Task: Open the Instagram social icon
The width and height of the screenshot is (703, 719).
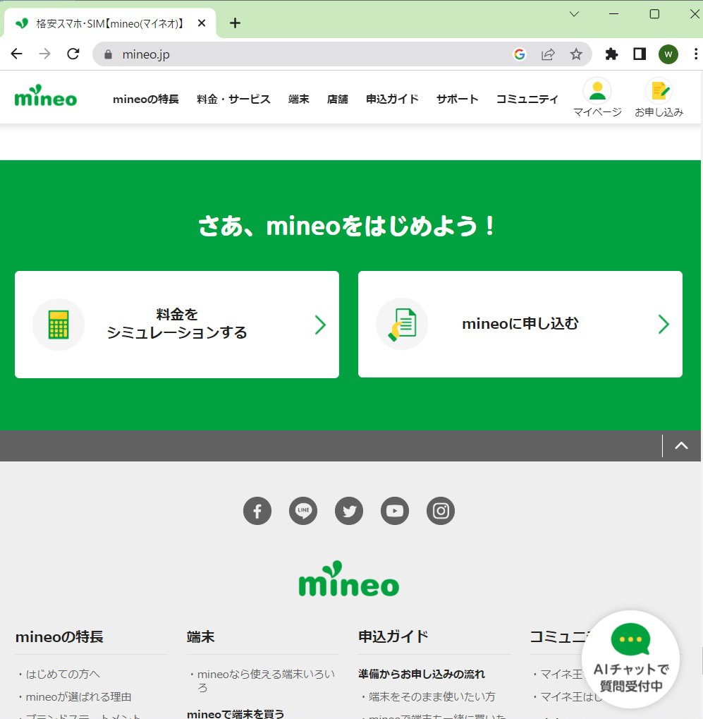Action: coord(441,511)
